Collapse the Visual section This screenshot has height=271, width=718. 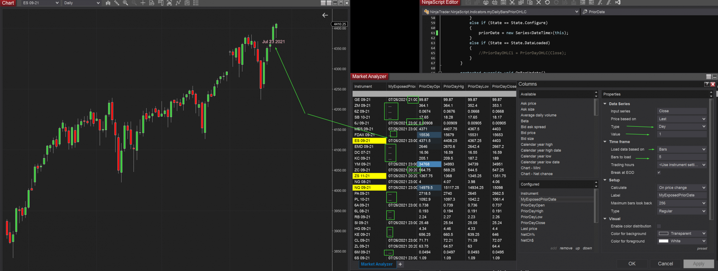605,219
